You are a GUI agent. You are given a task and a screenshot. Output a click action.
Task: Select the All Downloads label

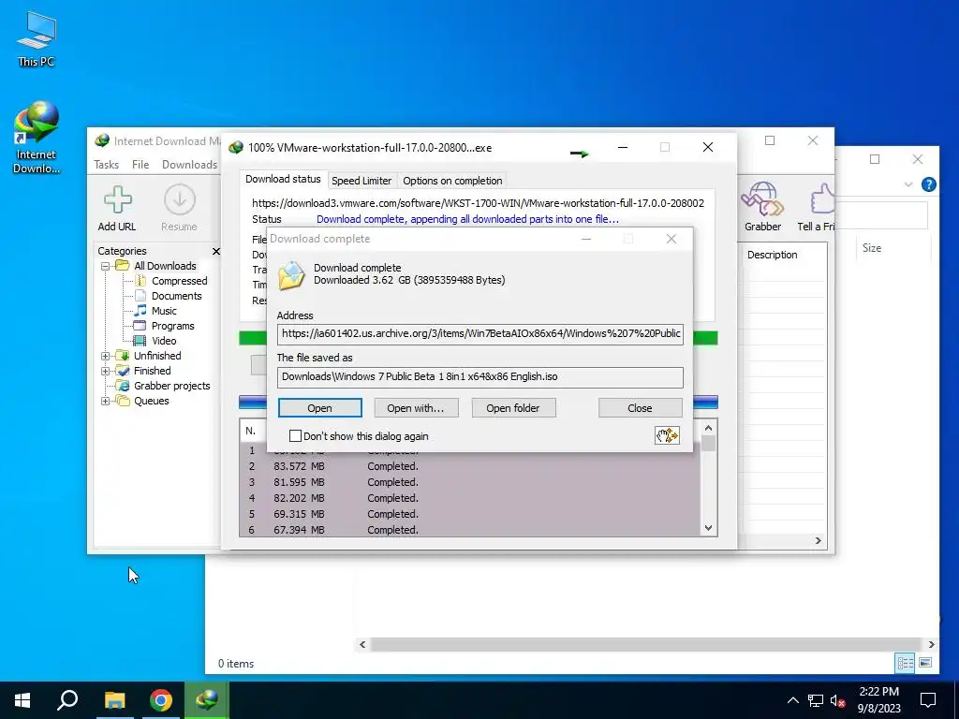[165, 266]
